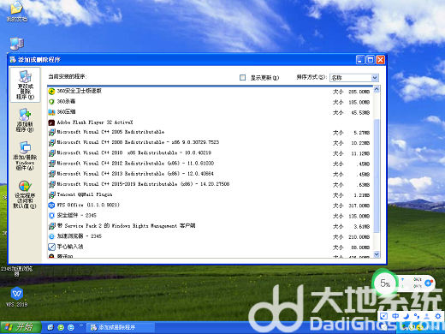Viewport: 445px width, 334px height.
Task: Click the 开始 Start button
Action: [21, 327]
